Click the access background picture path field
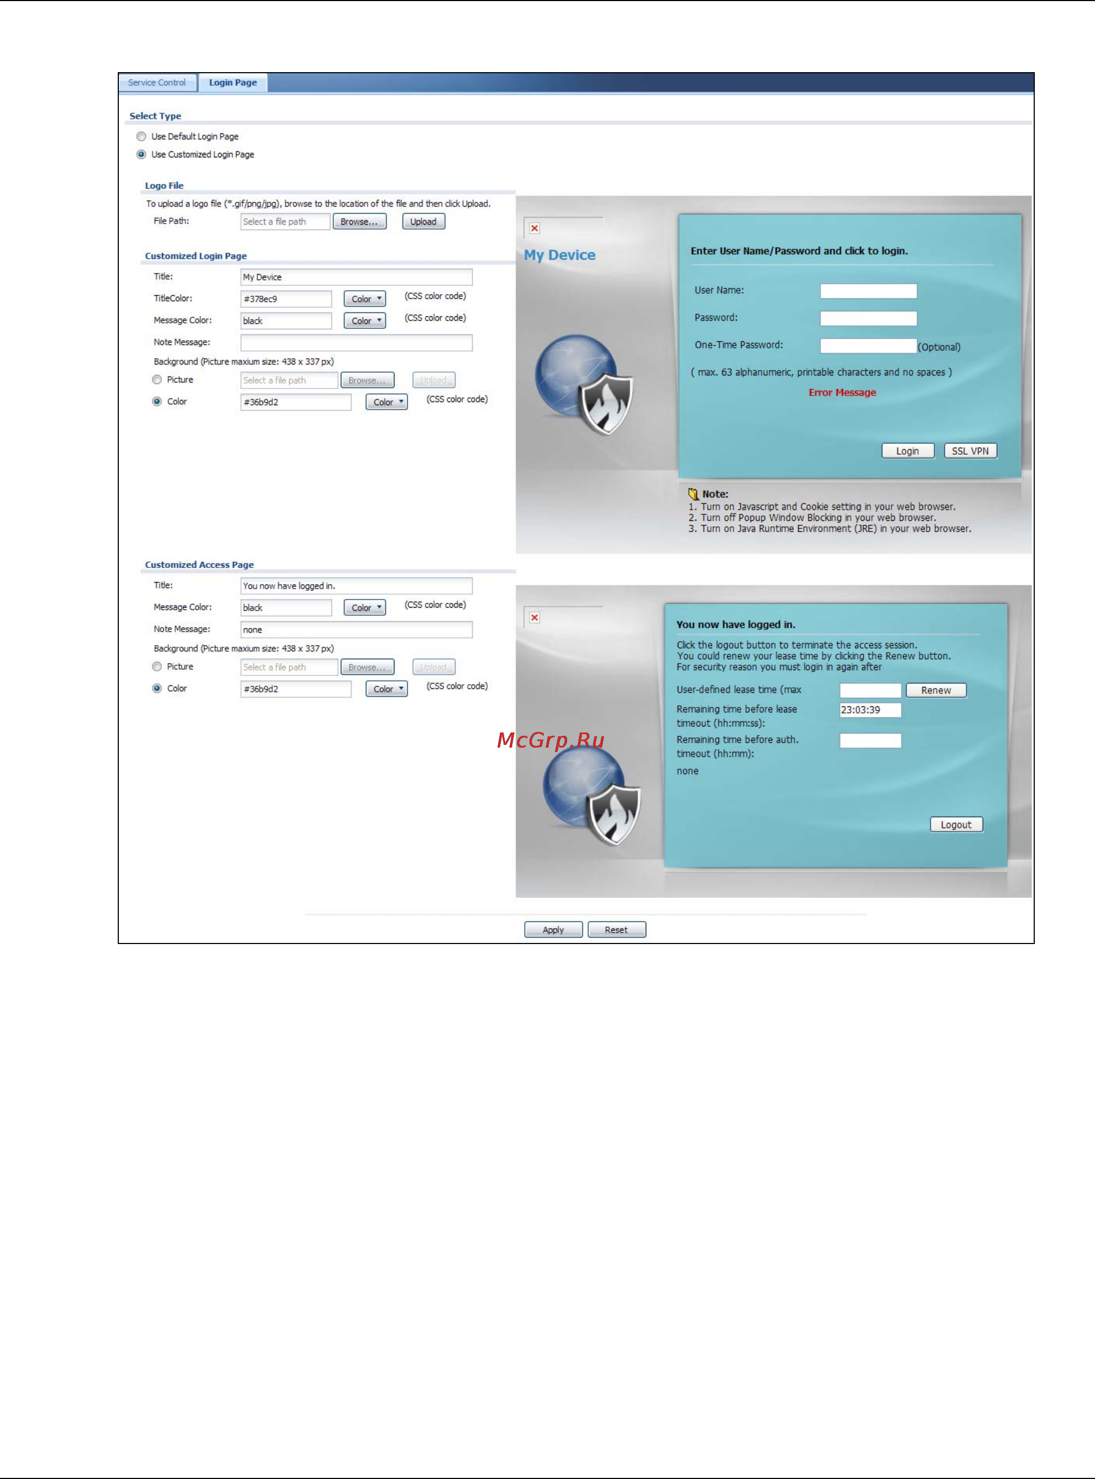Image resolution: width=1095 pixels, height=1479 pixels. tap(289, 667)
